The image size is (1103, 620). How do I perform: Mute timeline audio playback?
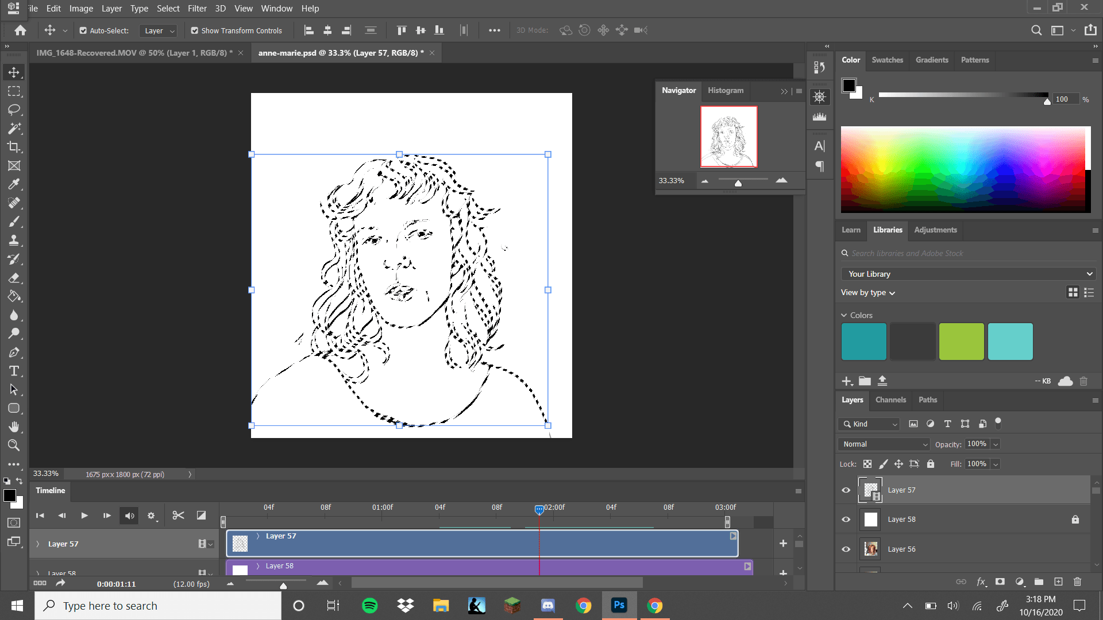[129, 516]
